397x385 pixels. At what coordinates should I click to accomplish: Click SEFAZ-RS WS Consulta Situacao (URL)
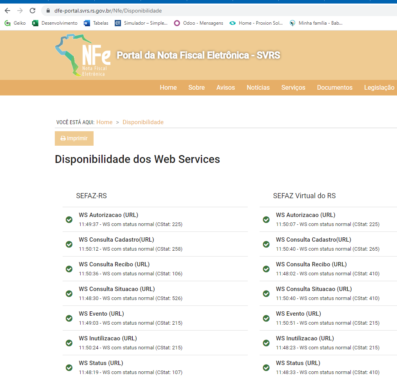coord(117,289)
